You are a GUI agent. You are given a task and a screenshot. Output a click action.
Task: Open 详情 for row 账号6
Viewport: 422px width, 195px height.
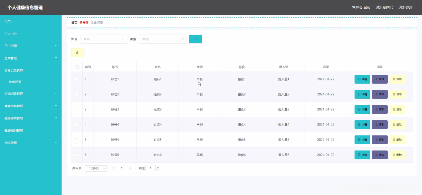coord(362,155)
